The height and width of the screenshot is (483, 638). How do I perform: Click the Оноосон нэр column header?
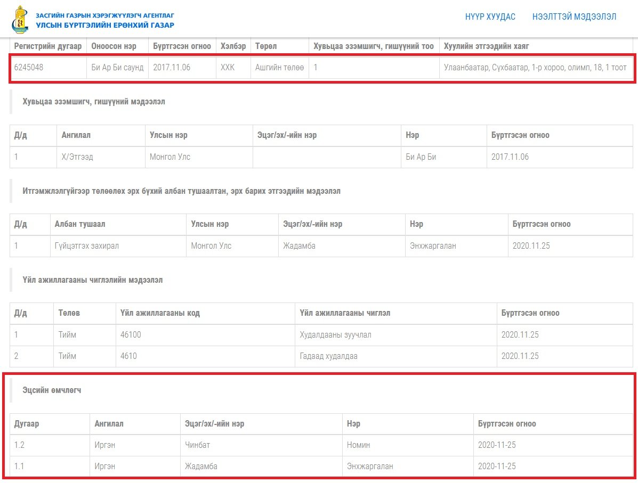114,46
